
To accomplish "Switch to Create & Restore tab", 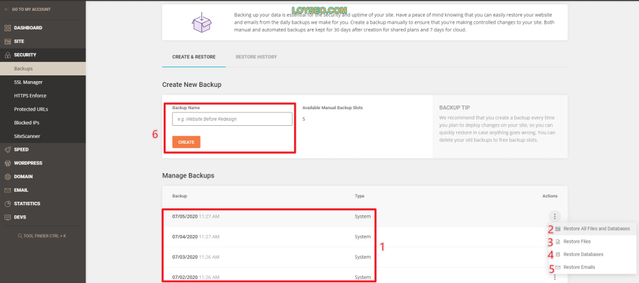I will pyautogui.click(x=194, y=57).
